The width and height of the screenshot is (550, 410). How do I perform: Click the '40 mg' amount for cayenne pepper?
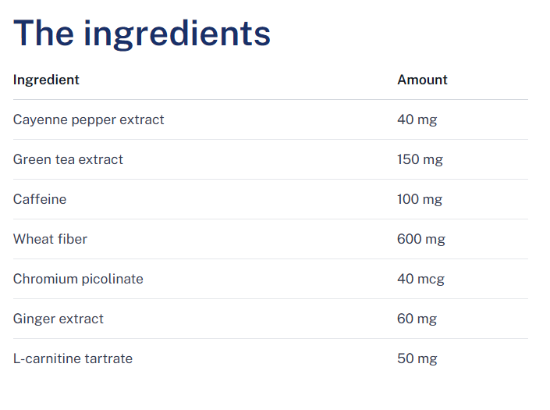point(417,119)
